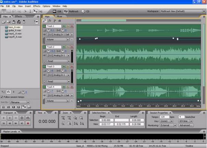The image size is (207, 148).
Task: Open the Options menu
Action: coord(46,6)
